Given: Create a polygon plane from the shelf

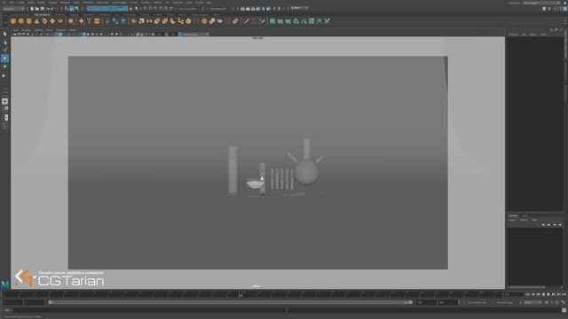Looking at the screenshot, I should 52,21.
